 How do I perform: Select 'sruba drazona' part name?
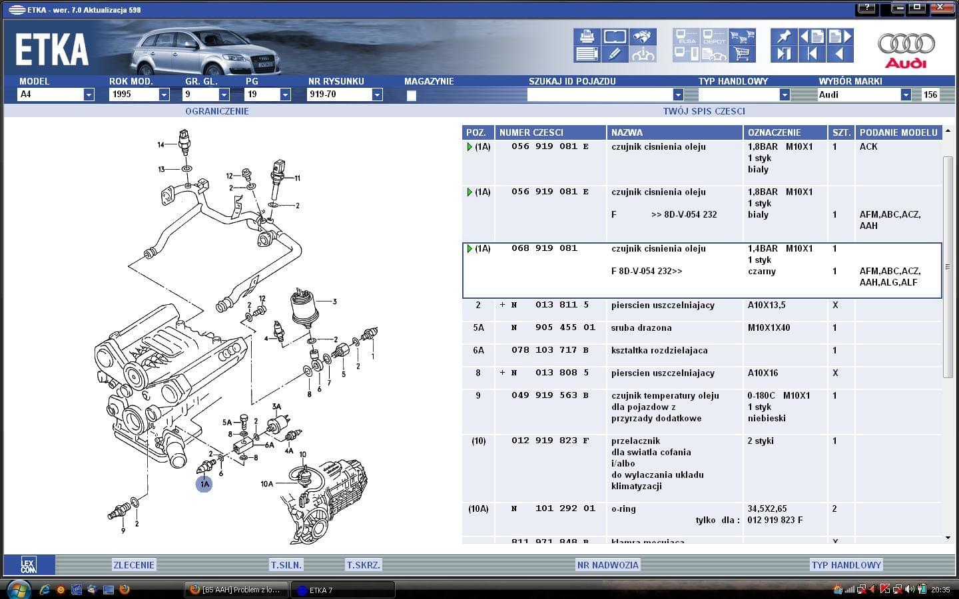pos(641,327)
